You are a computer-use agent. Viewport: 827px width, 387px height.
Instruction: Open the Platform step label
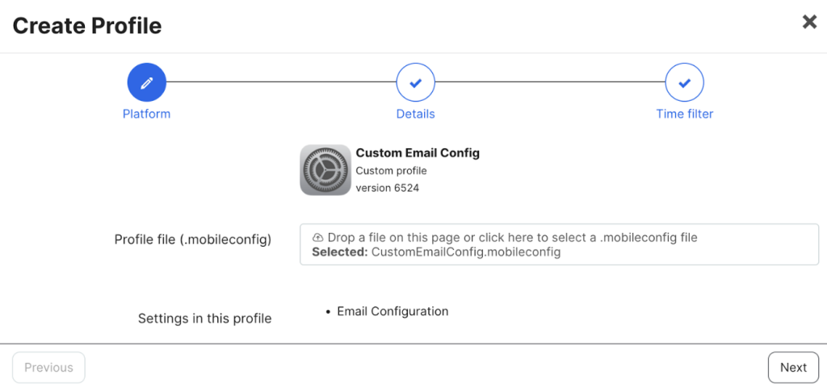[147, 114]
